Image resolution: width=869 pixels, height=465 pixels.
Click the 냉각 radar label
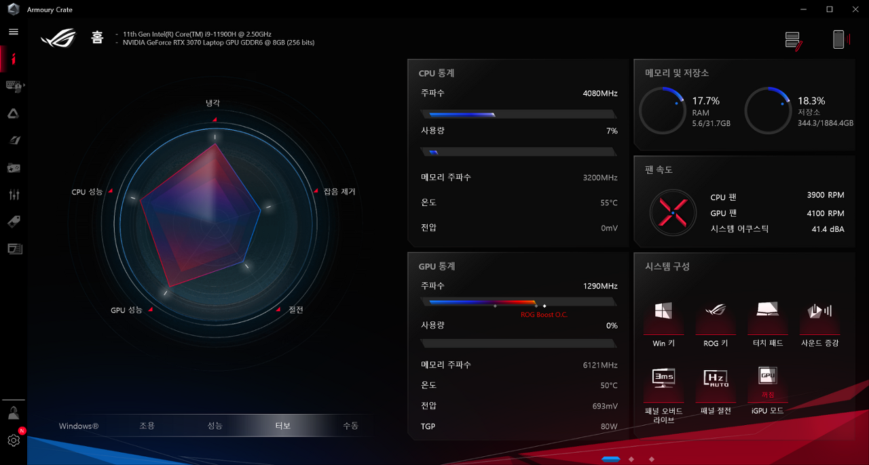[x=212, y=103]
